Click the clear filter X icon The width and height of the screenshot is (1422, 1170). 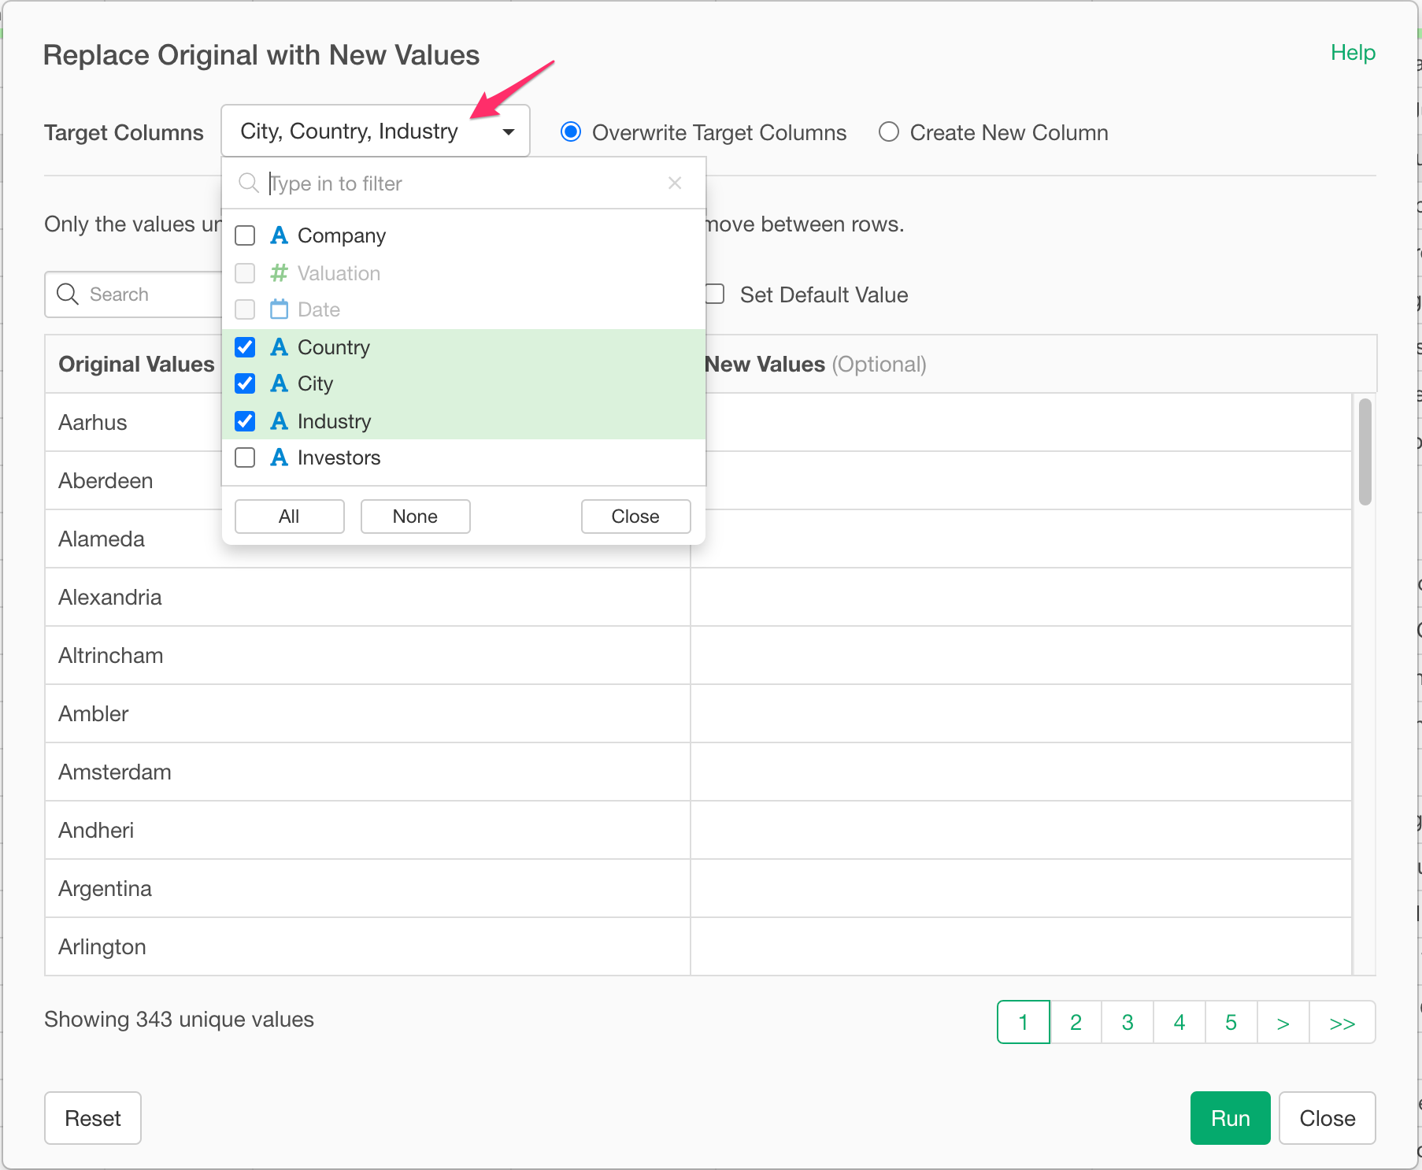[674, 183]
